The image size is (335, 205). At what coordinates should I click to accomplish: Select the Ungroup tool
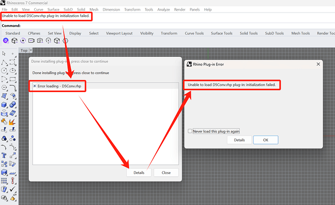(x=13, y=139)
